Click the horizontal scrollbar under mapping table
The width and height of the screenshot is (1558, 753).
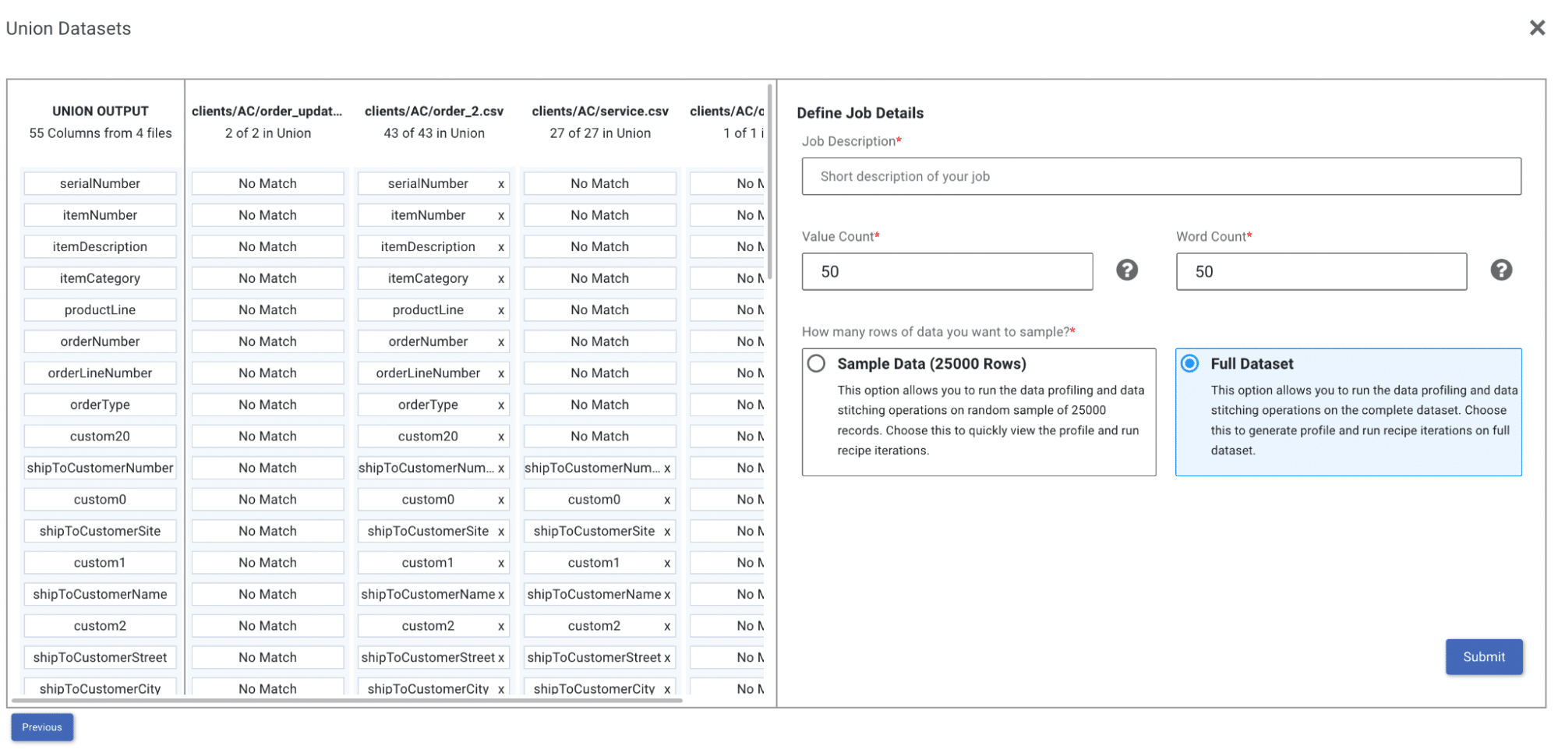pyautogui.click(x=348, y=700)
